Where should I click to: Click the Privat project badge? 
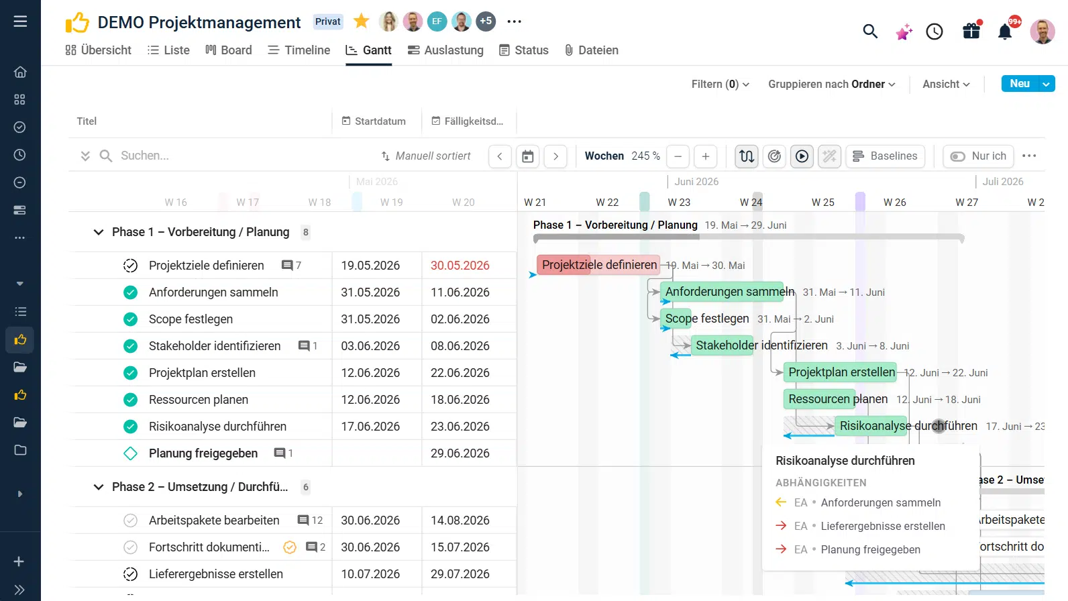tap(328, 21)
